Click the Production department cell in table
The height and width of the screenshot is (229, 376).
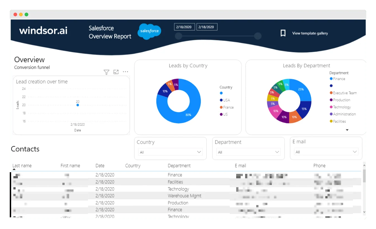178,203
